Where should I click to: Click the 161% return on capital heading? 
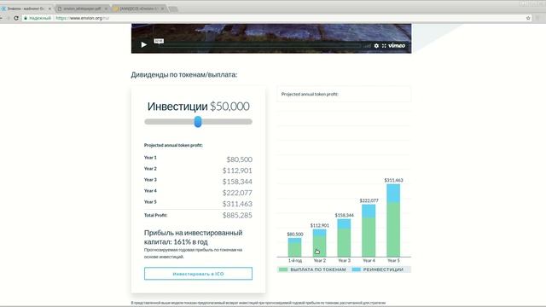click(x=194, y=237)
